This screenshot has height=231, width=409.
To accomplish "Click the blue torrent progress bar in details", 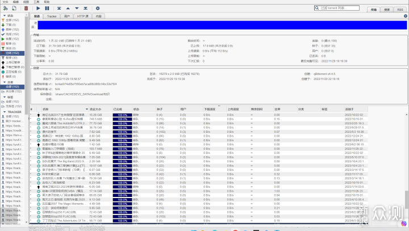I will [222, 25].
